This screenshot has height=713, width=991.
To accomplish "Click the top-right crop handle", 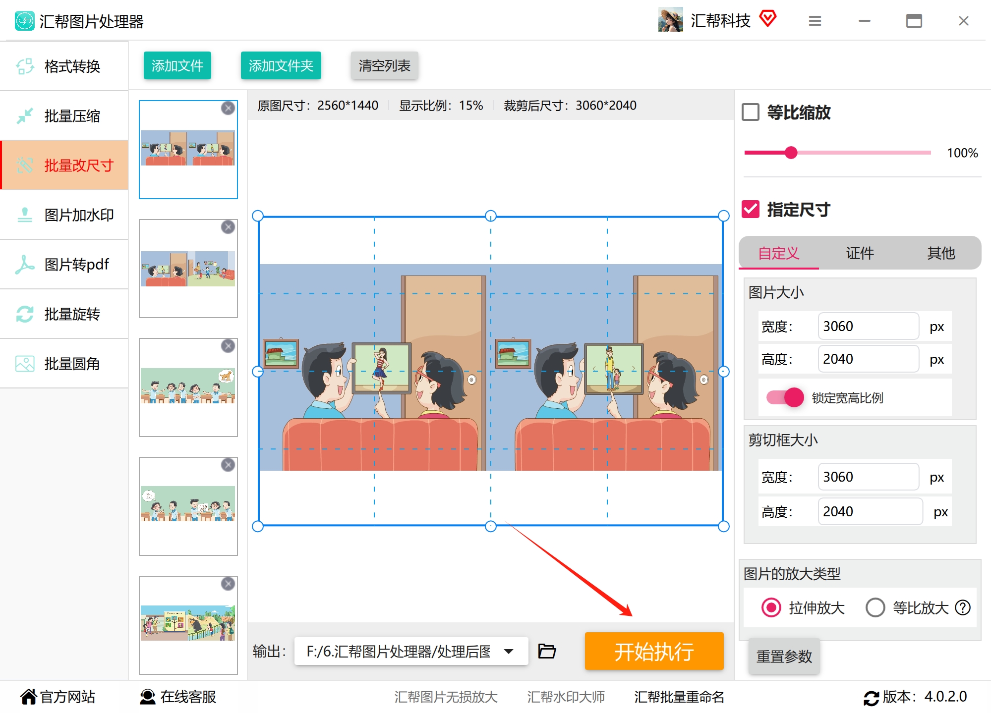I will (724, 216).
